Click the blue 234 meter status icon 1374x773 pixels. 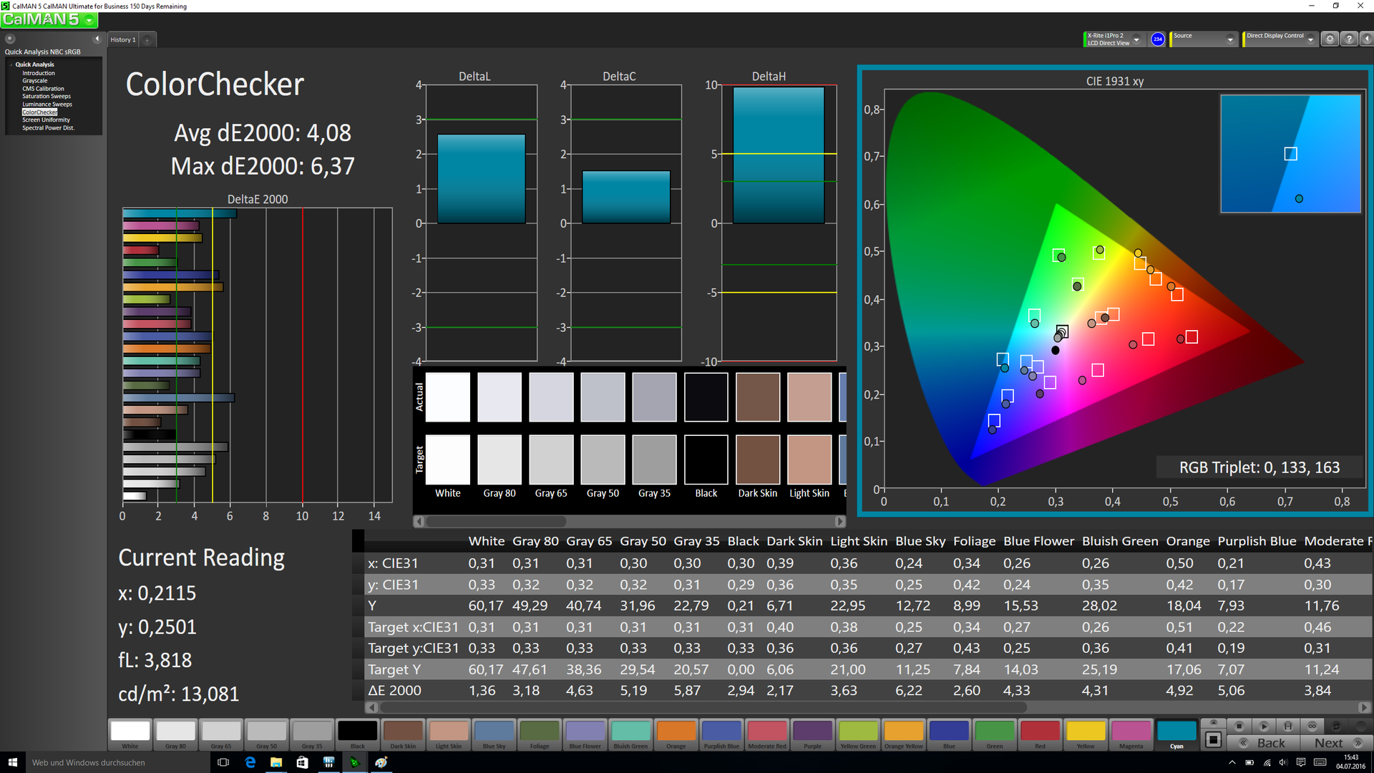(x=1157, y=39)
